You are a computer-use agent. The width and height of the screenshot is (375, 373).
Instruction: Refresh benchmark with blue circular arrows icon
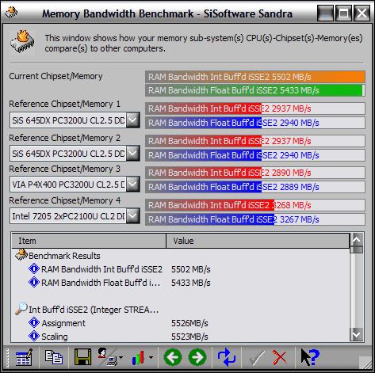(227, 357)
